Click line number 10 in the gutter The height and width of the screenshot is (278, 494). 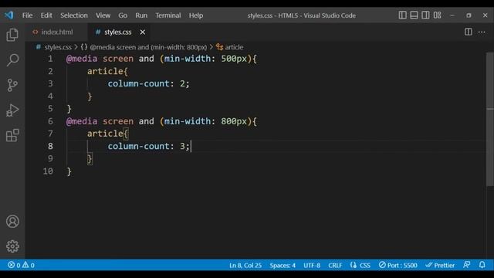pyautogui.click(x=48, y=171)
